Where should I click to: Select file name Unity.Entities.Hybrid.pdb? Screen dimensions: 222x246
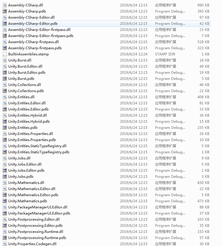coord(29,122)
